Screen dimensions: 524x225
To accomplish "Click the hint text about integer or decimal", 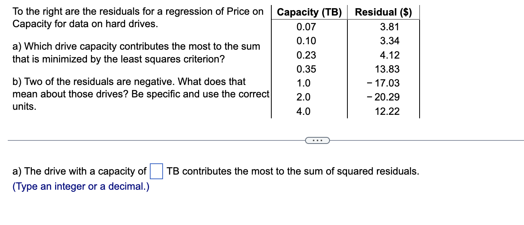I will (81, 186).
